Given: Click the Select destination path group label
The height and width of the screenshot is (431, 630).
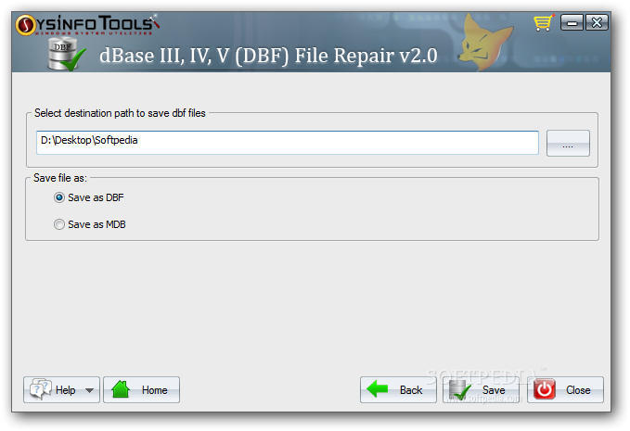Looking at the screenshot, I should 120,113.
